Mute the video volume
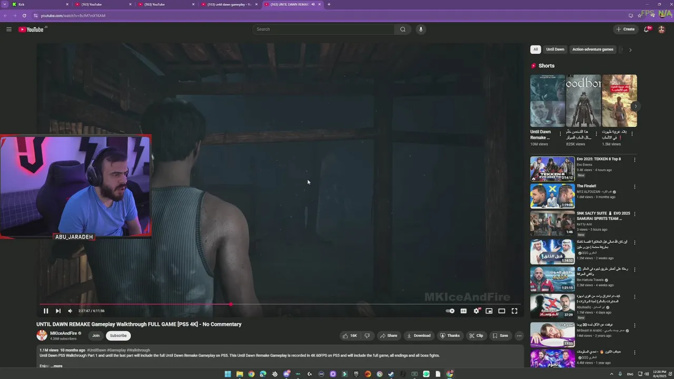 [70, 311]
